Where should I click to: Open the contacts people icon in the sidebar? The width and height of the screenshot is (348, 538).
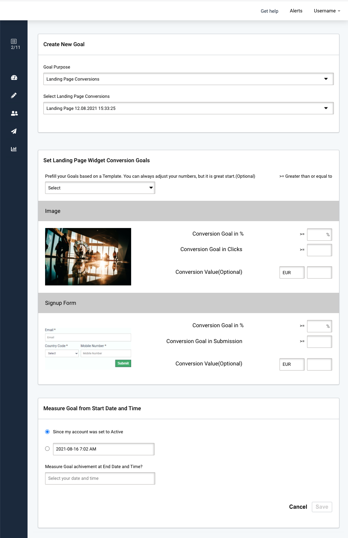[14, 113]
